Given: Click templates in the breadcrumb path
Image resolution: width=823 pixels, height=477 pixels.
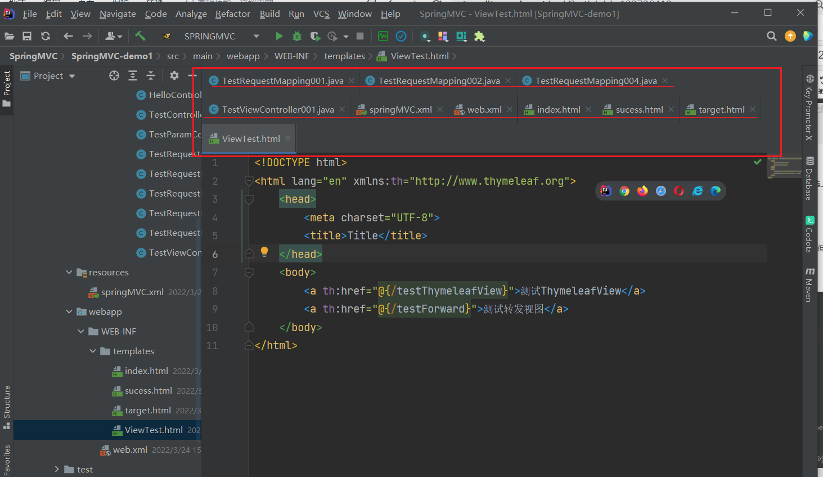Looking at the screenshot, I should (344, 56).
